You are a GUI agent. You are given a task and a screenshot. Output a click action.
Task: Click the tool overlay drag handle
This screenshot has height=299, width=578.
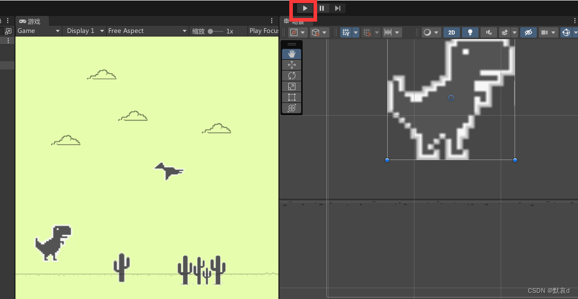click(x=292, y=44)
